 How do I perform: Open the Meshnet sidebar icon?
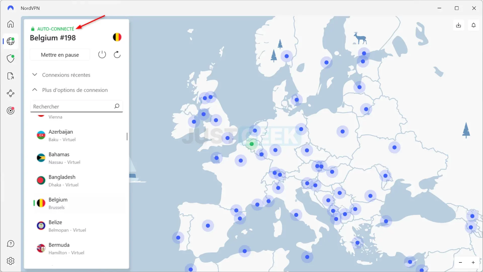click(x=11, y=93)
